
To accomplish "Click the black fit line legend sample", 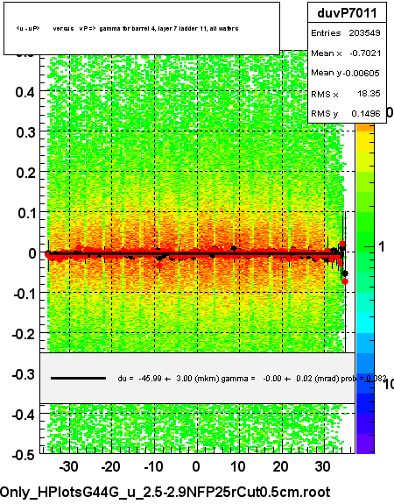I will (x=78, y=379).
